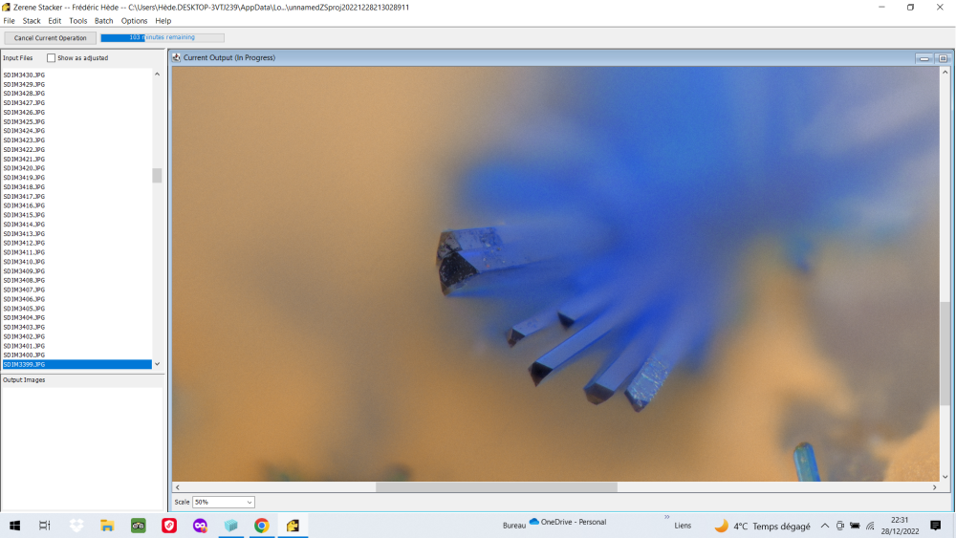Image resolution: width=956 pixels, height=538 pixels.
Task: Open the Batch menu
Action: point(103,21)
